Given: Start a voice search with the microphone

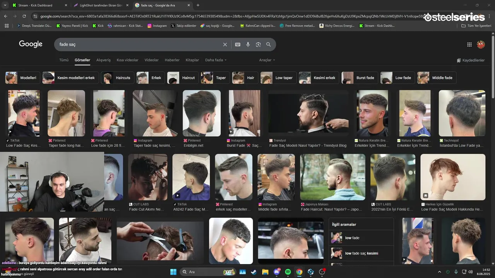Looking at the screenshot, I should [x=248, y=44].
